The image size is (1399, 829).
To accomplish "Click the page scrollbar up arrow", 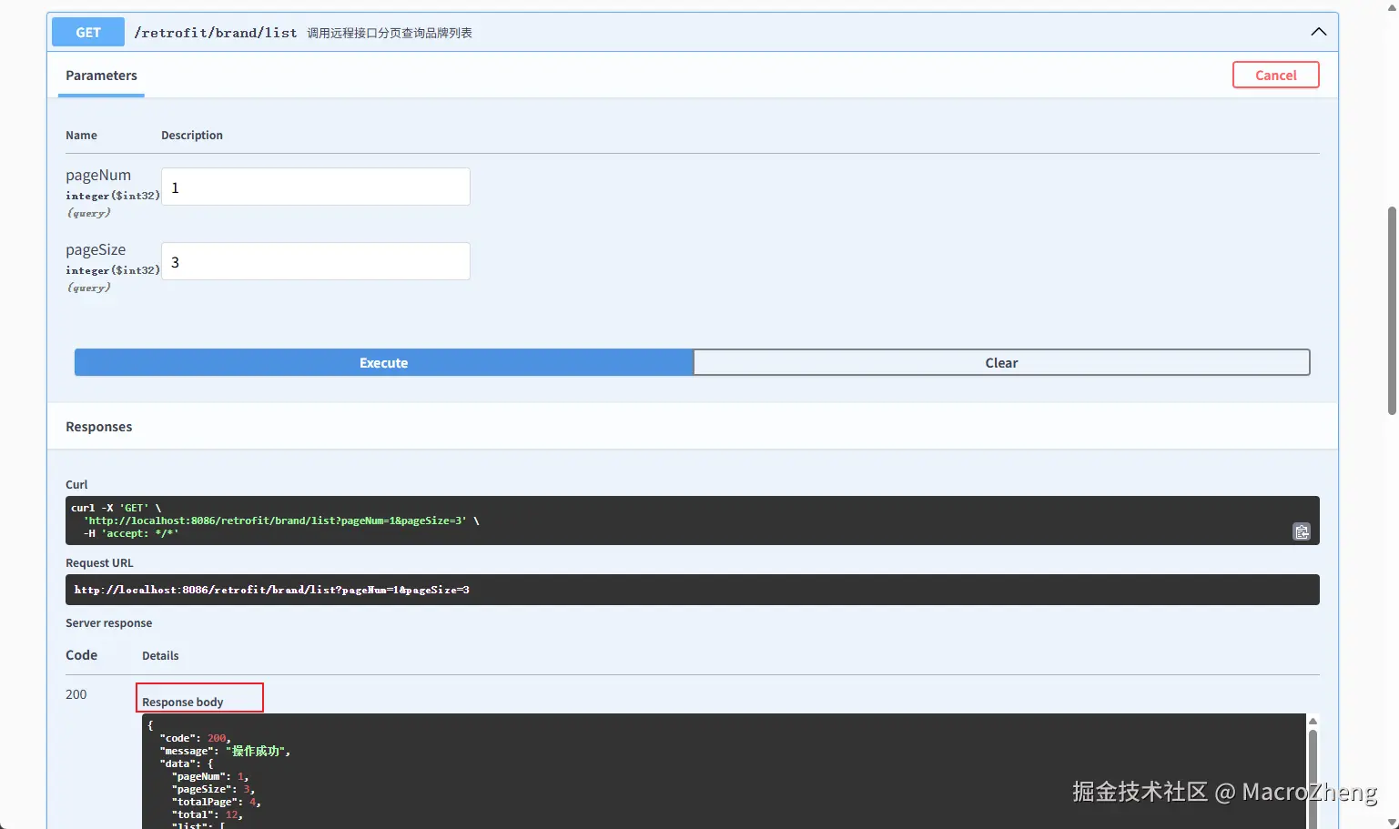I will click(x=1391, y=5).
